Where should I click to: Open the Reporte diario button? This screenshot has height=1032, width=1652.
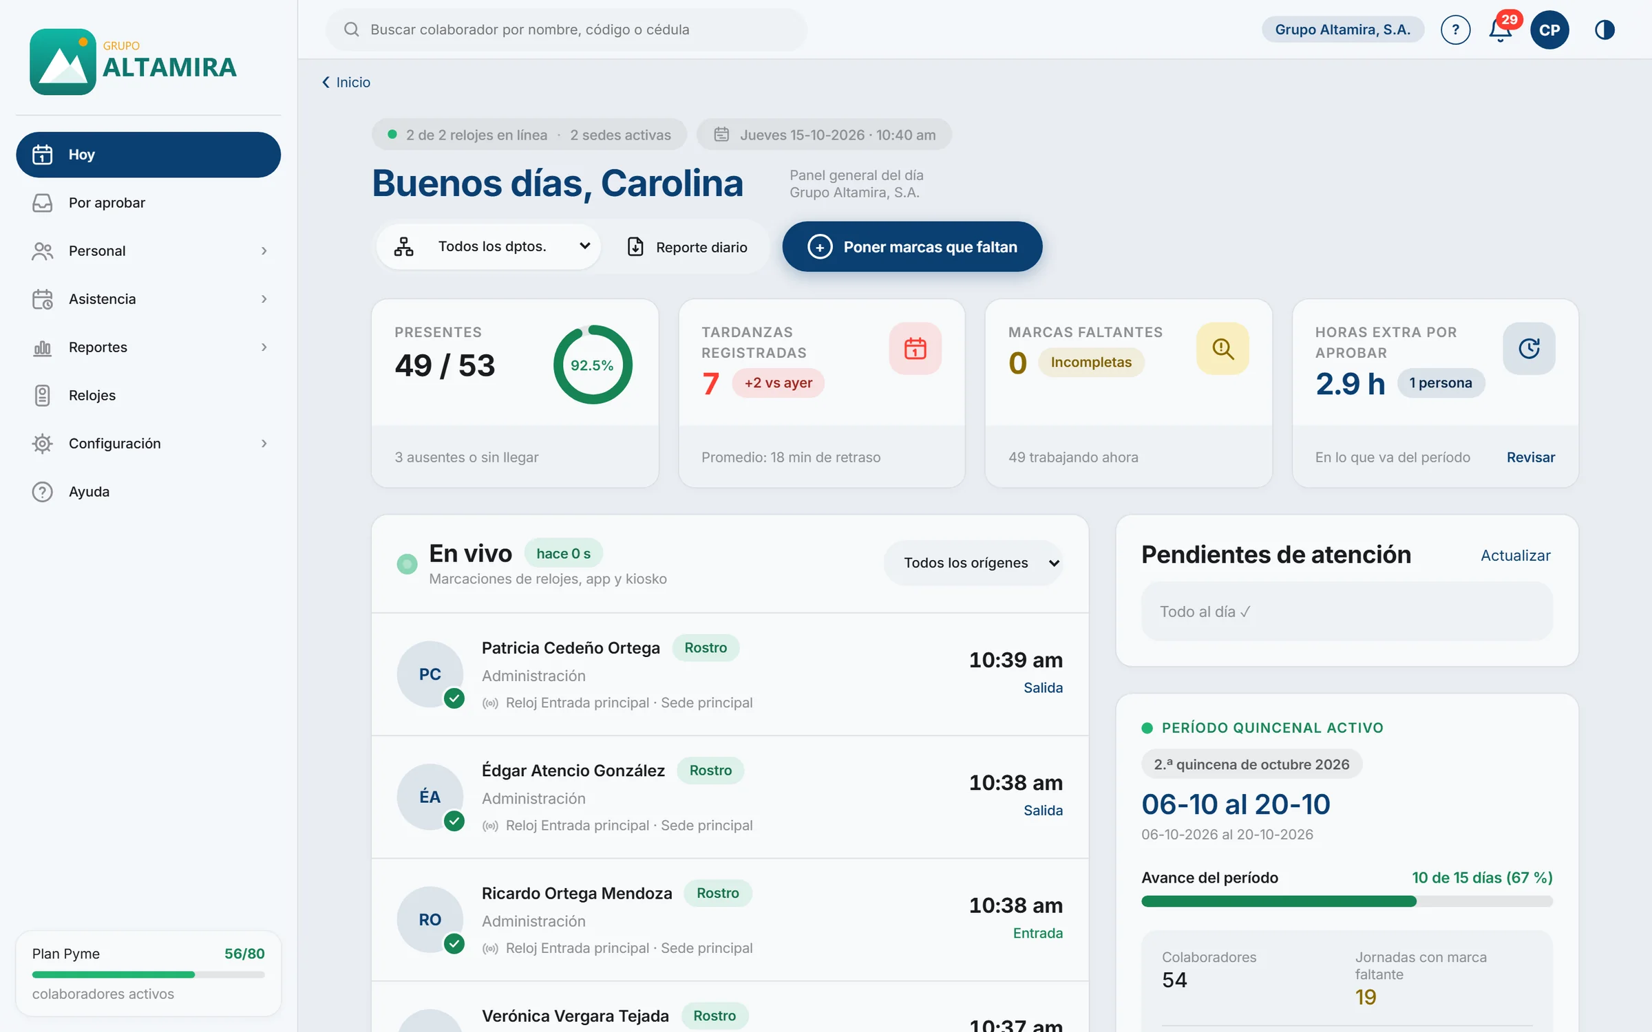[x=687, y=247]
